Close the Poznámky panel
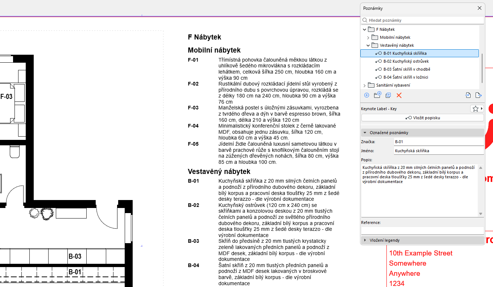The image size is (493, 287). 480,8
